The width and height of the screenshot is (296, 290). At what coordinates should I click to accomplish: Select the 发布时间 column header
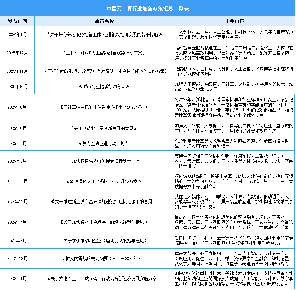point(17,21)
